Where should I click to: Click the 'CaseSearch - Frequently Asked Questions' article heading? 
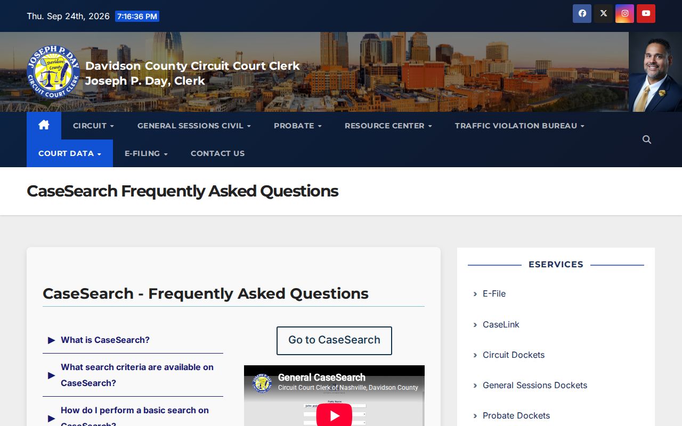(x=206, y=293)
